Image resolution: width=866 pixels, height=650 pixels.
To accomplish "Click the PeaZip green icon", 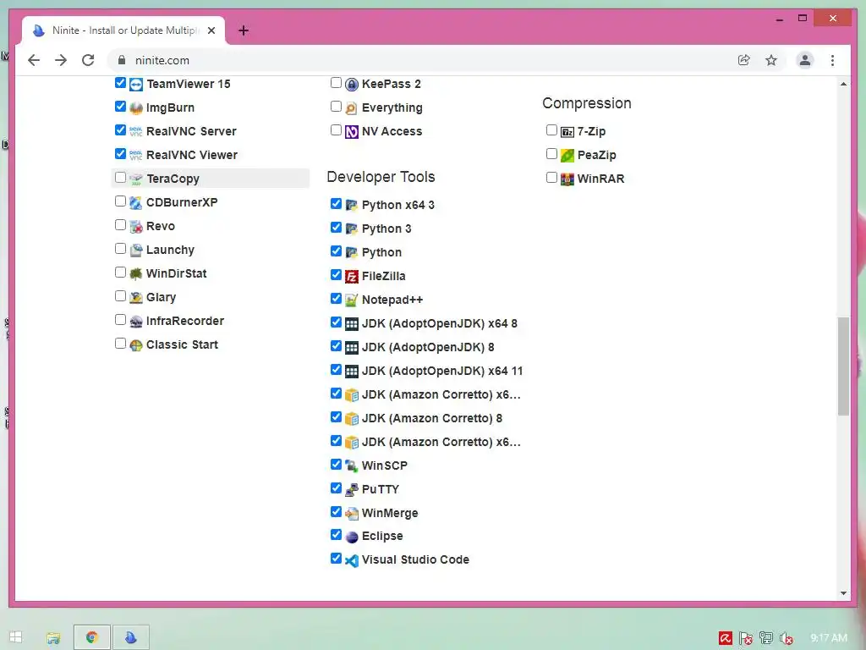I will 567,156.
